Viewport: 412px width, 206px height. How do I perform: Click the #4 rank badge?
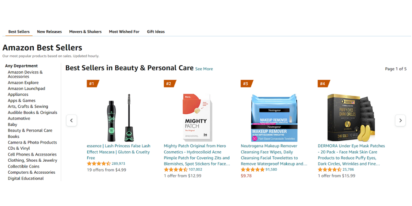pos(323,83)
